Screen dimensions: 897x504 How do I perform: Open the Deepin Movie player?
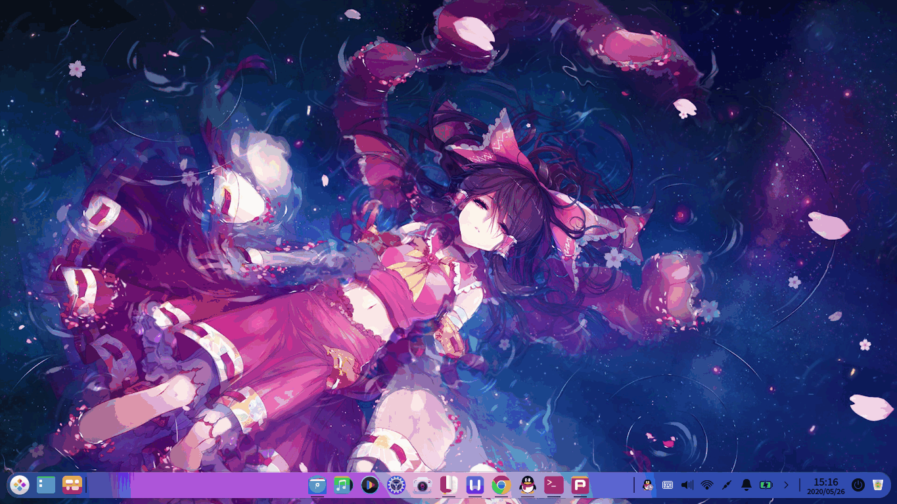(370, 485)
